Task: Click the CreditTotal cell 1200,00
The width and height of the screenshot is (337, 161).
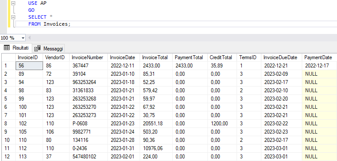Action: [222, 124]
